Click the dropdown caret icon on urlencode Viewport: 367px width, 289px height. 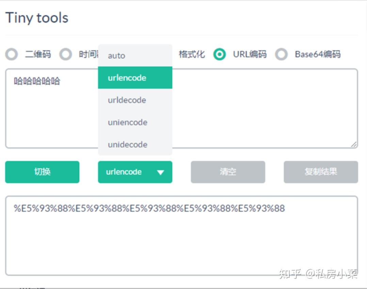(x=159, y=172)
